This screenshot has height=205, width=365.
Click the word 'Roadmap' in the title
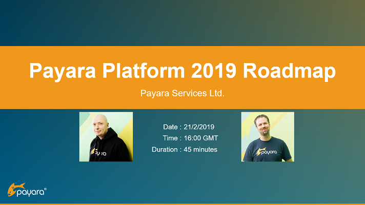tap(289, 71)
